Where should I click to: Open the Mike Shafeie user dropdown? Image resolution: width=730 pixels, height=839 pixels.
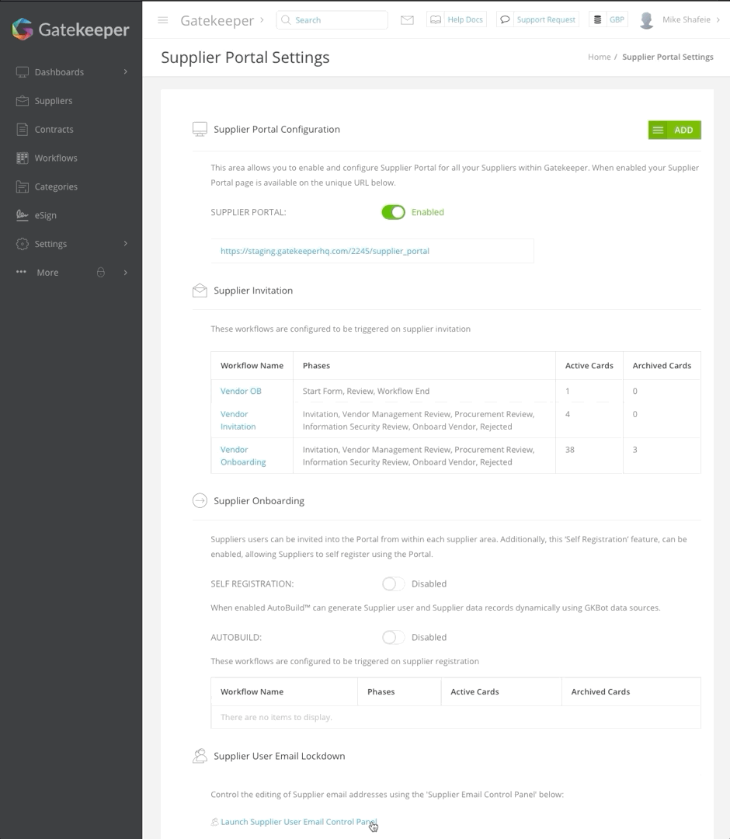(x=691, y=19)
